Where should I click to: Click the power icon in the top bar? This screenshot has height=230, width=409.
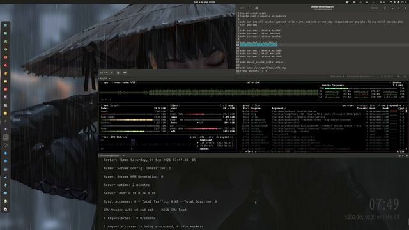(x=402, y=2)
